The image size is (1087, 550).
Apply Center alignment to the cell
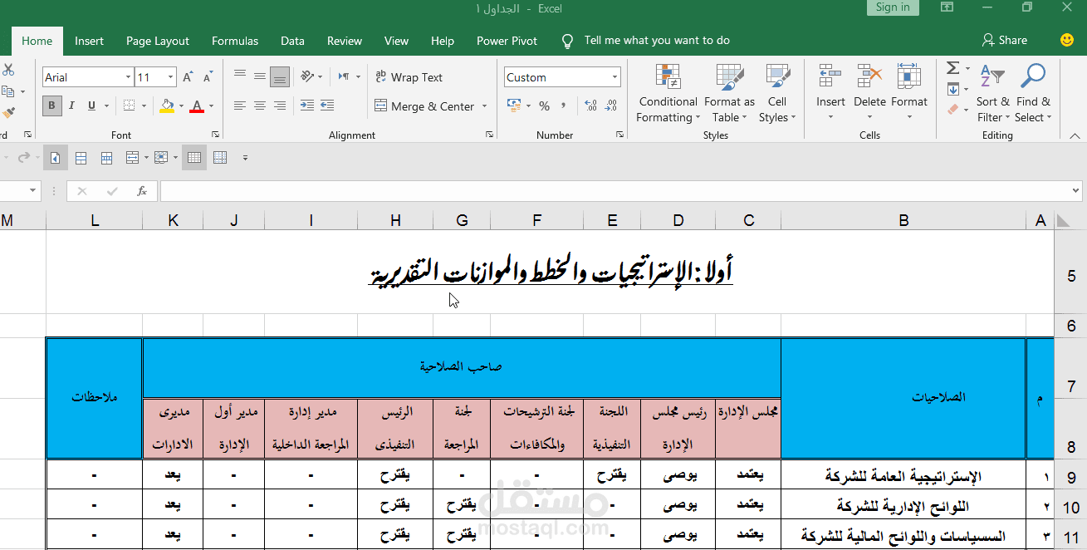pos(260,106)
